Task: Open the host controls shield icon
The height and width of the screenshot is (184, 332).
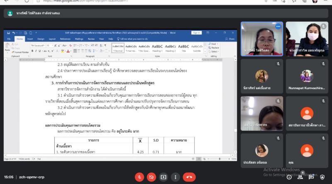Action: click(322, 177)
